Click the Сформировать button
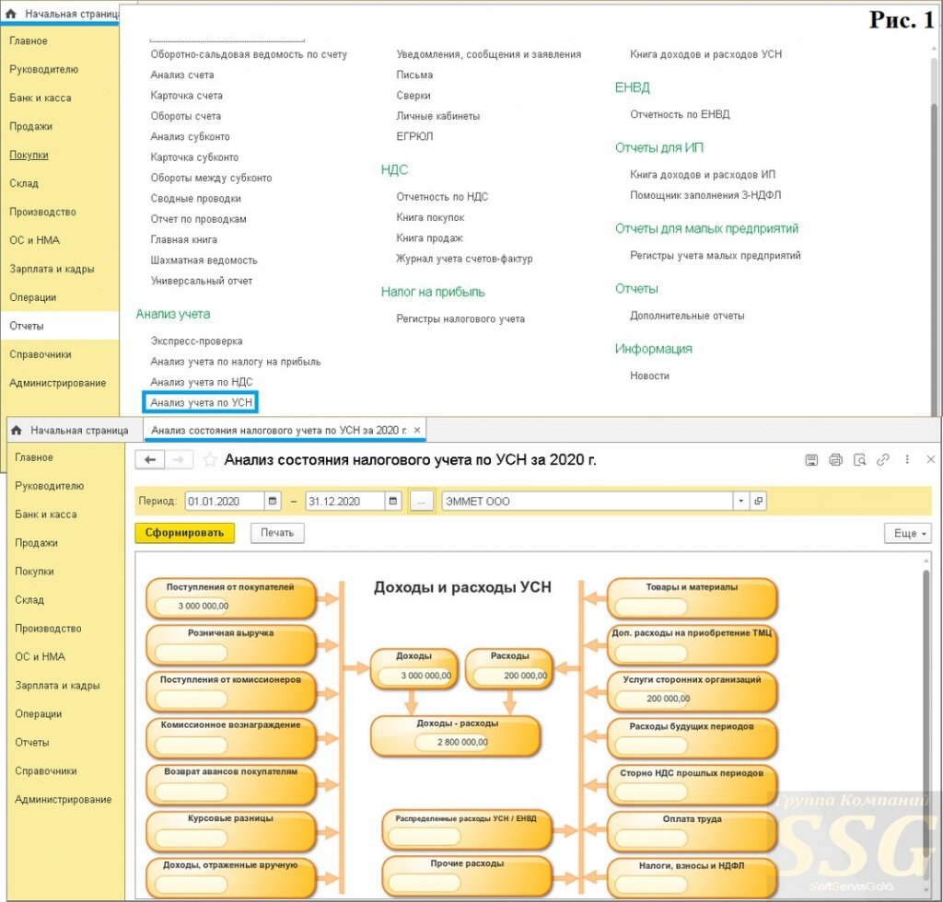943x902 pixels. (x=184, y=532)
